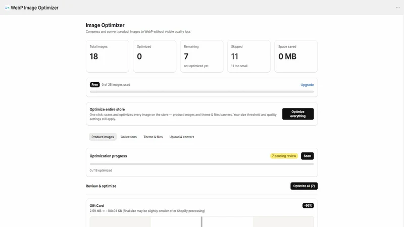Click the Free plan badge

tap(94, 85)
